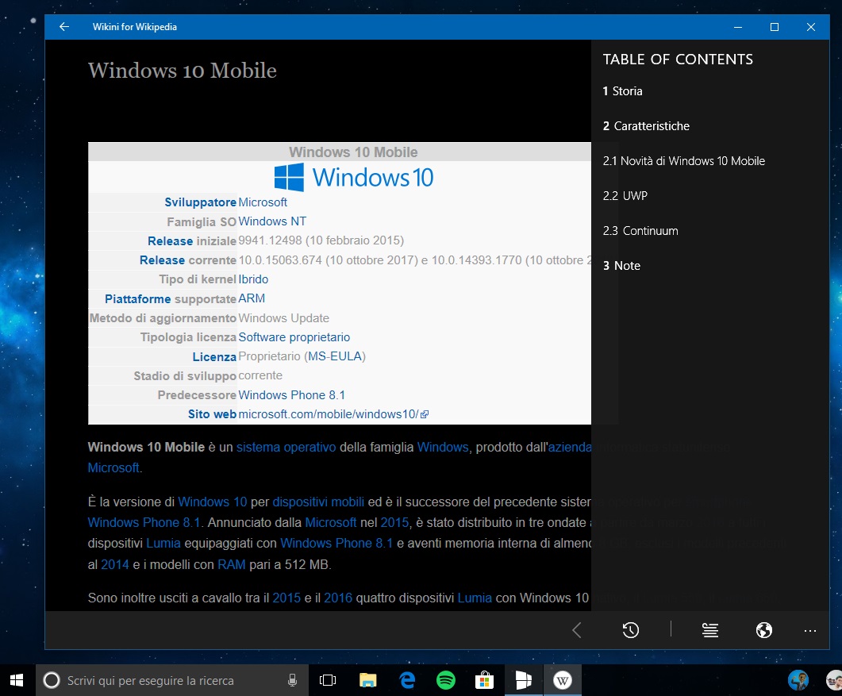Open the more options ellipsis menu
The image size is (842, 696).
[x=809, y=630]
